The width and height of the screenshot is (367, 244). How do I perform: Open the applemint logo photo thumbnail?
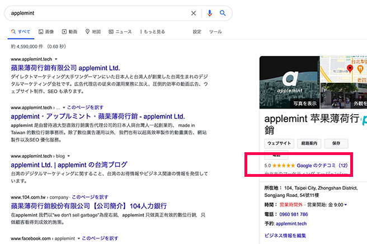290,82
